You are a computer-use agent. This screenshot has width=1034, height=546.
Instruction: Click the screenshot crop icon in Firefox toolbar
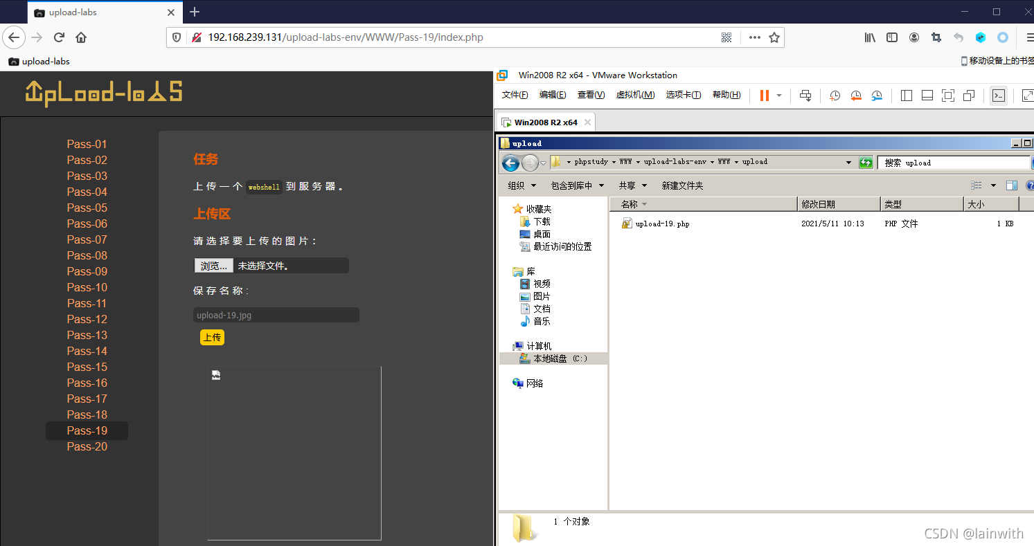coord(936,37)
